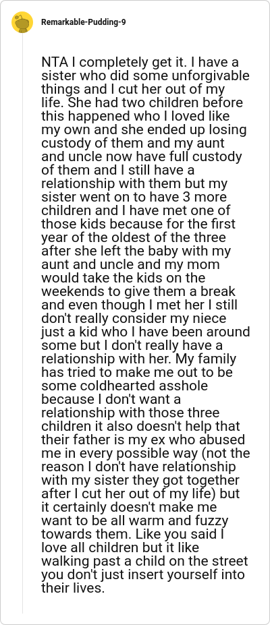Click the line 'just a kid who I have been around'
This screenshot has height=625, width=270.
tap(146, 332)
